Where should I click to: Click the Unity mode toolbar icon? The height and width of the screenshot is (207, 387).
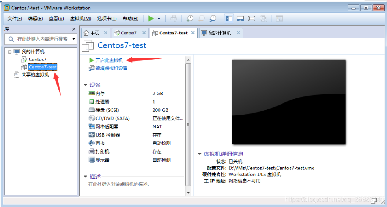click(x=263, y=19)
